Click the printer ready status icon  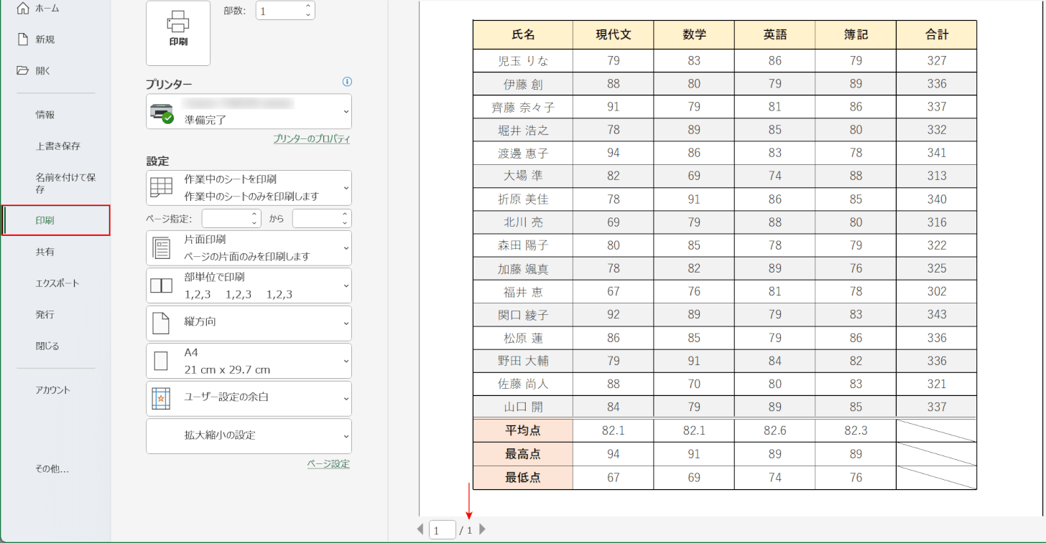tap(162, 113)
